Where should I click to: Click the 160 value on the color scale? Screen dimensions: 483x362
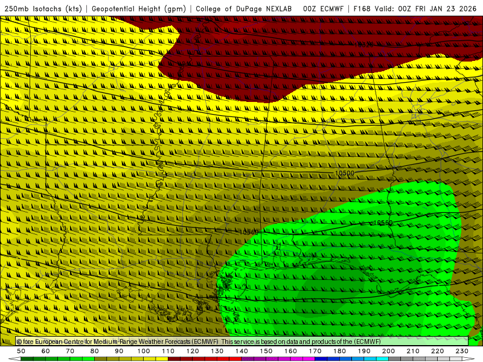click(x=290, y=351)
